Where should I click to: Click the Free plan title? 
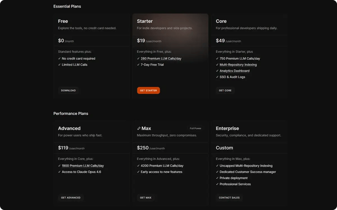coord(63,21)
